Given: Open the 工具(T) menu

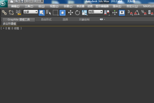Looking at the screenshot, I should [29, 6].
